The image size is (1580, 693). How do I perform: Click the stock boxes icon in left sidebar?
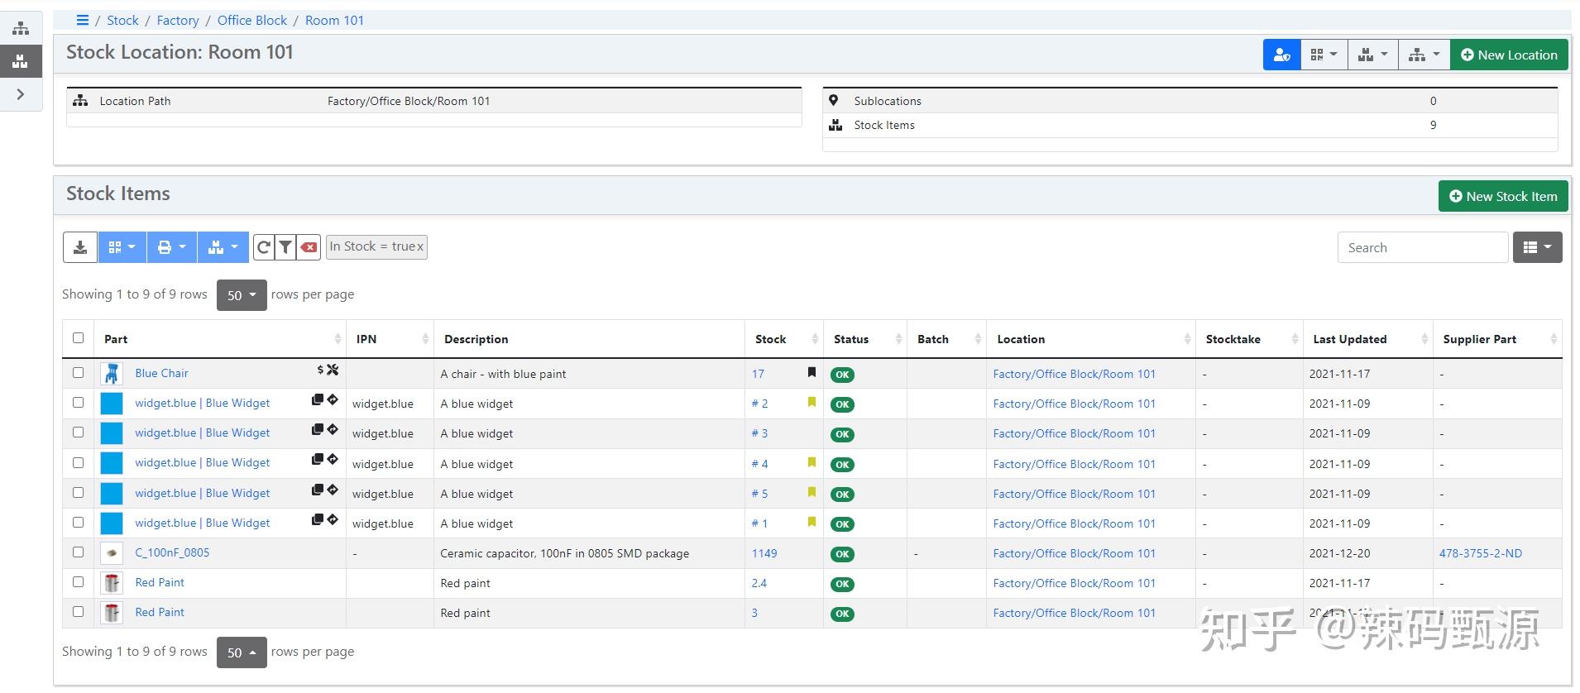click(x=21, y=61)
